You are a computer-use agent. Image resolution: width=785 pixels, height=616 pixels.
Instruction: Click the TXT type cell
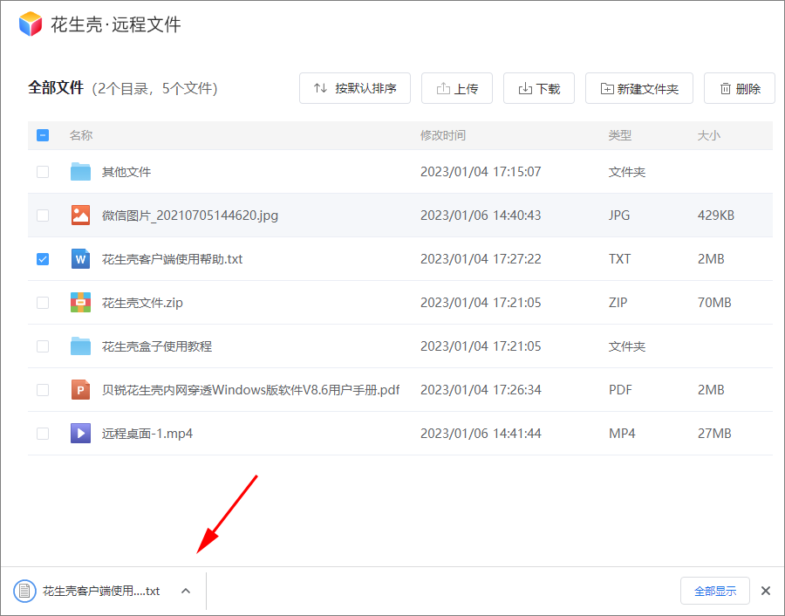620,259
